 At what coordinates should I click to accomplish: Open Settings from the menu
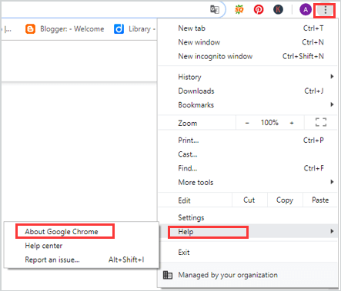247,217
